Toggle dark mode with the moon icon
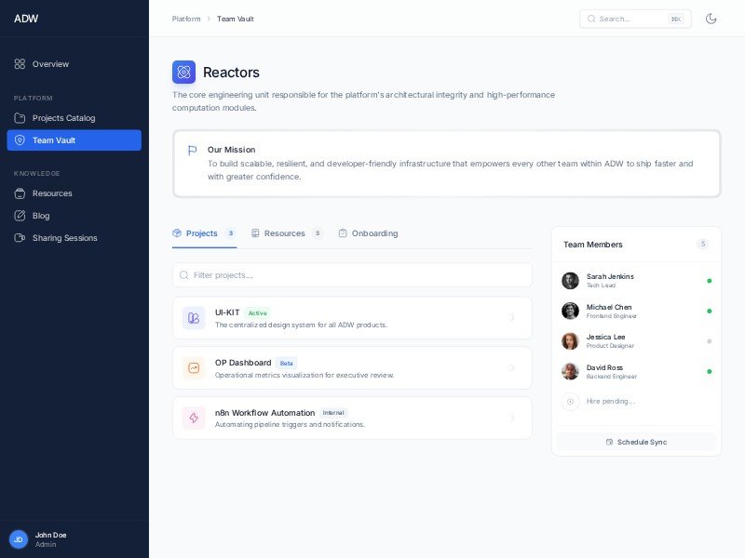Viewport: 745px width, 558px height. (x=711, y=19)
